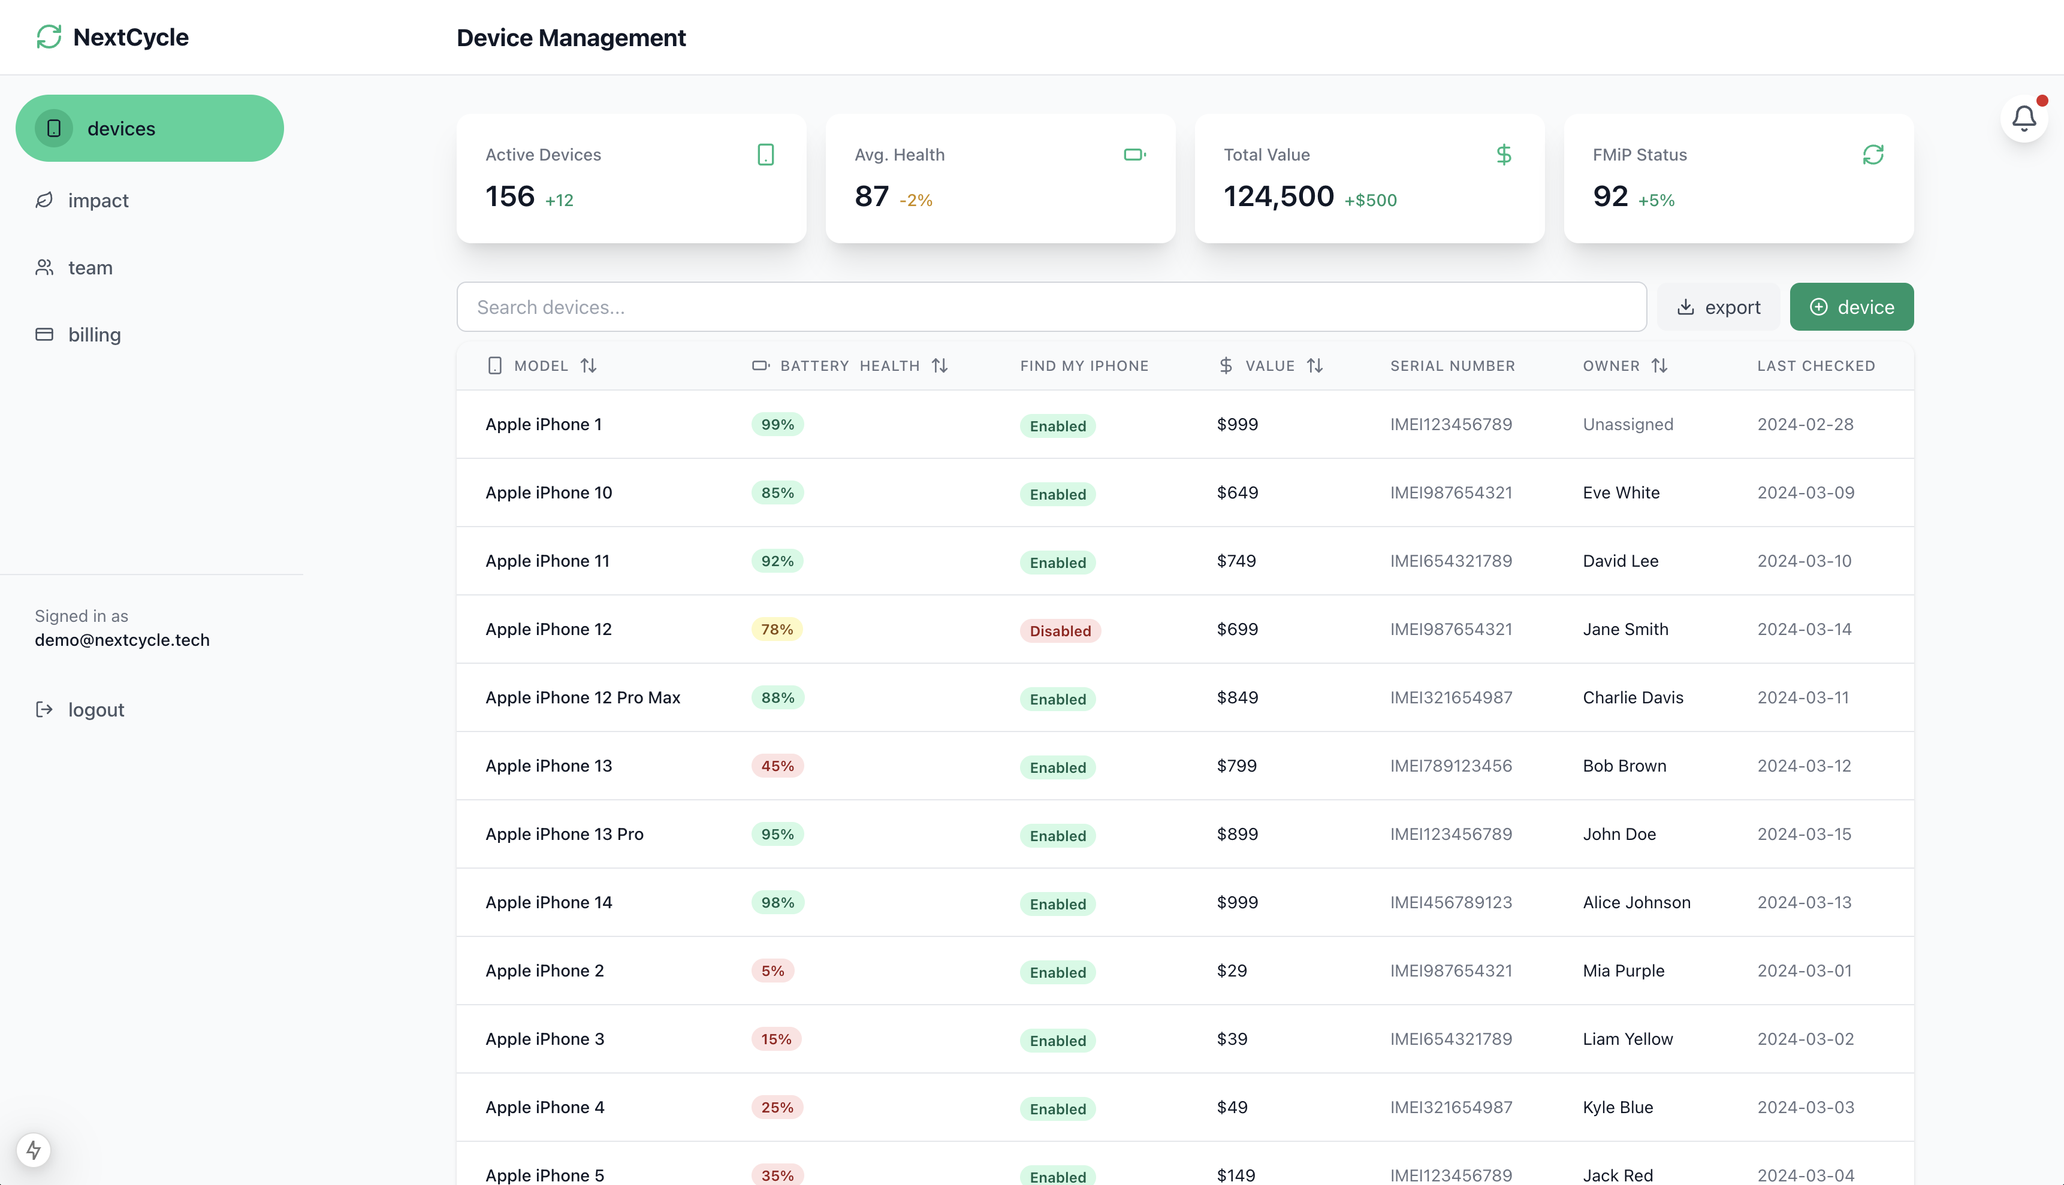Click the Enabled badge for iPhone 14
2064x1185 pixels.
click(x=1058, y=904)
